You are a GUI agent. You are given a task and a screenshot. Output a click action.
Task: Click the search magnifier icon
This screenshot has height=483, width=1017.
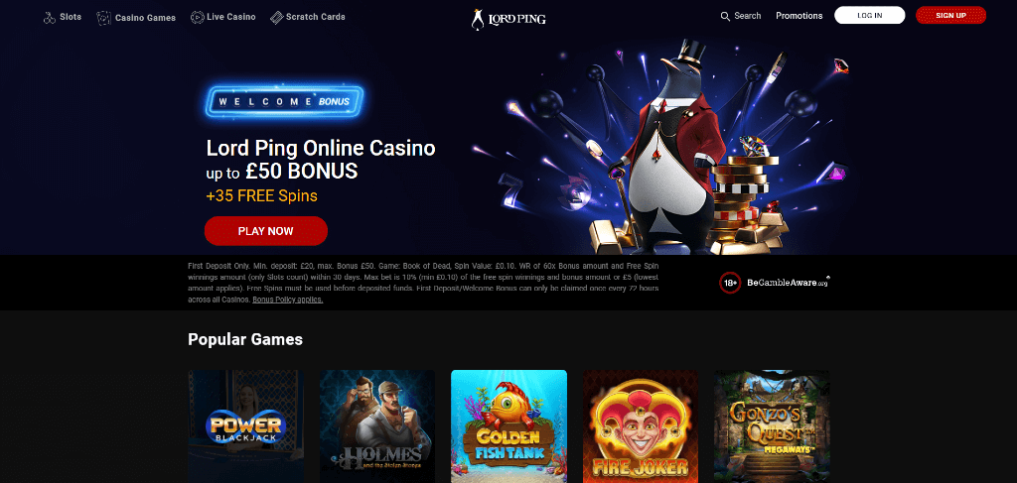[725, 16]
